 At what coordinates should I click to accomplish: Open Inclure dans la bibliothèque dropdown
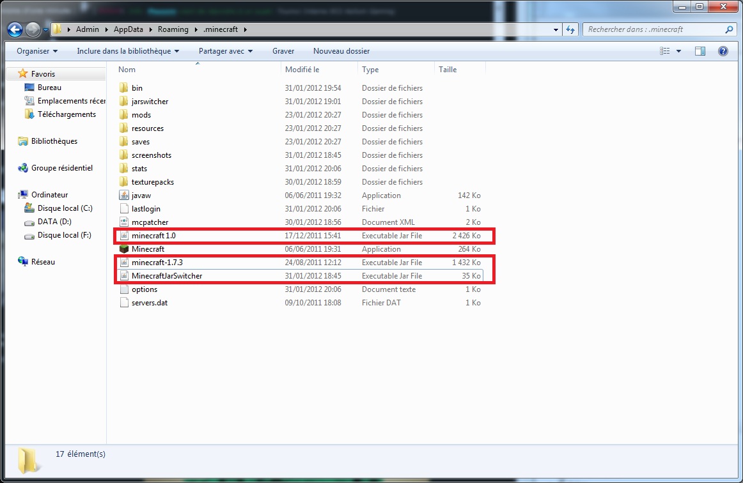coord(128,51)
